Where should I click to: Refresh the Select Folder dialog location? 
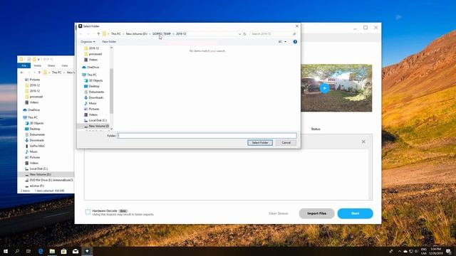pos(244,34)
